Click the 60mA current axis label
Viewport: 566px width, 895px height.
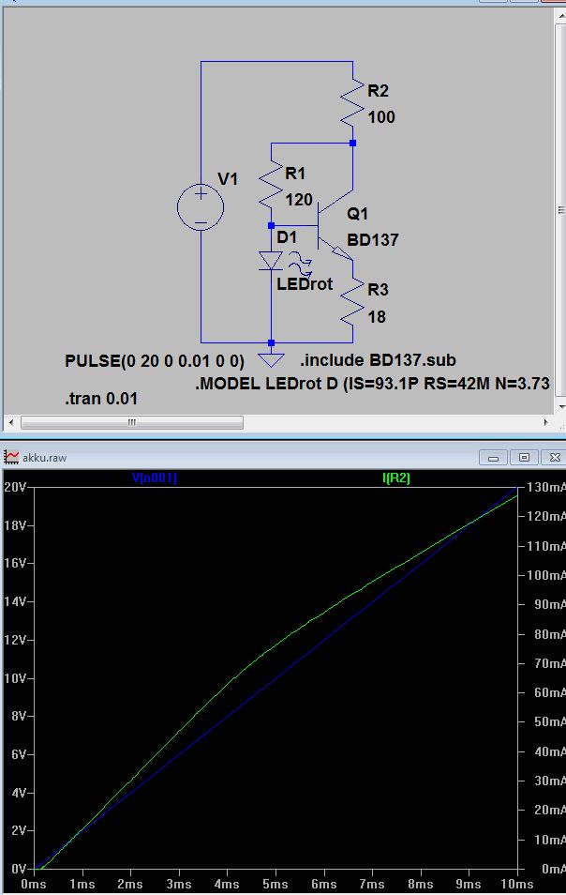549,692
